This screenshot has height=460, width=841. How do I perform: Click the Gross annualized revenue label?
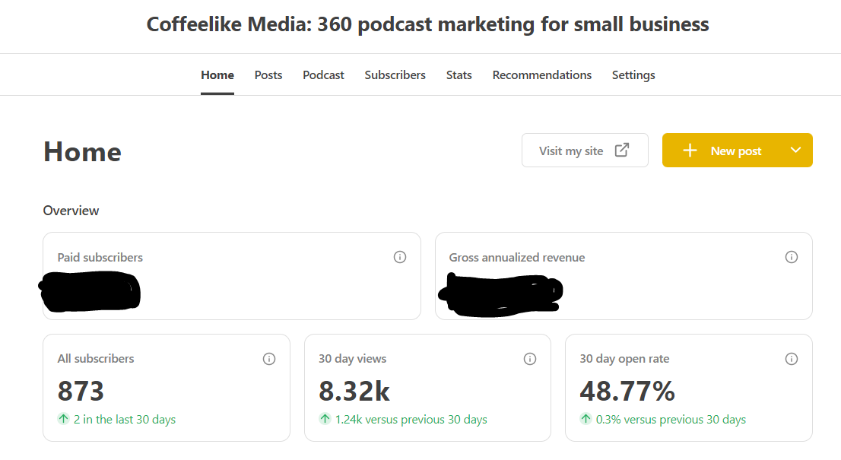[x=516, y=257]
